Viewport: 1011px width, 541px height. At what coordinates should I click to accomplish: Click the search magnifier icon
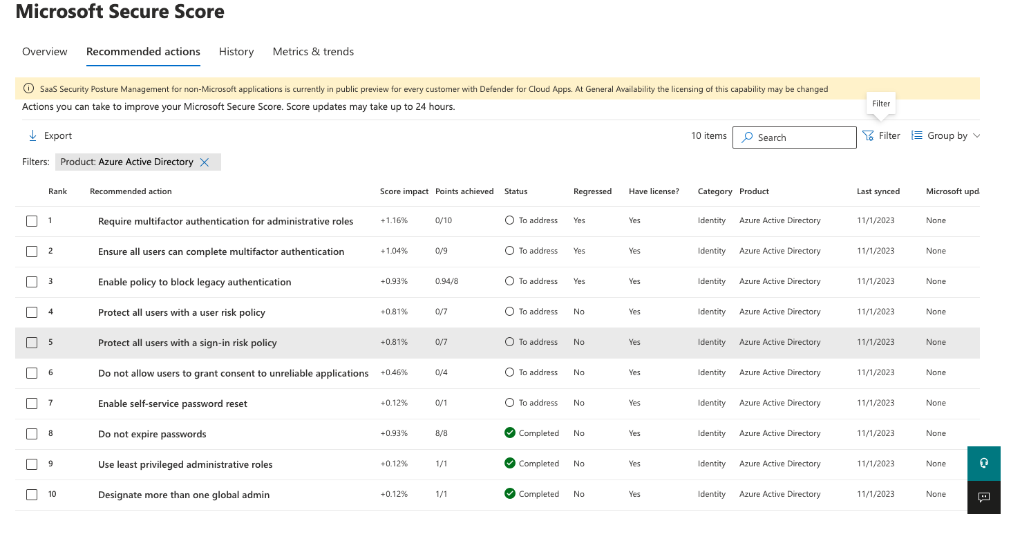tap(747, 137)
